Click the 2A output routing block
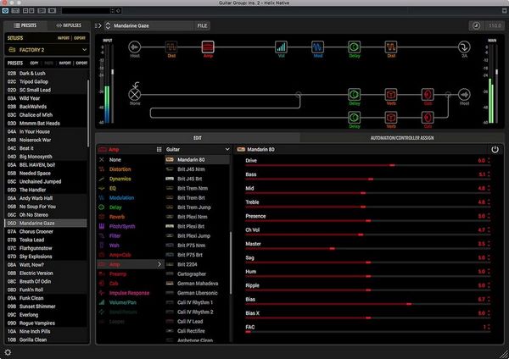Image resolution: width=509 pixels, height=359 pixels. tap(464, 47)
